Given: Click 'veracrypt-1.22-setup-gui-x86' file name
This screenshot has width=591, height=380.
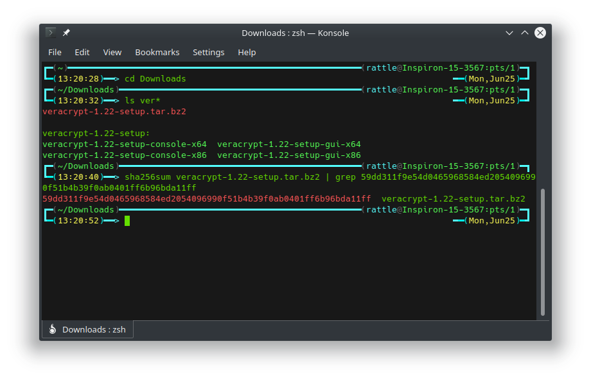Looking at the screenshot, I should point(289,155).
